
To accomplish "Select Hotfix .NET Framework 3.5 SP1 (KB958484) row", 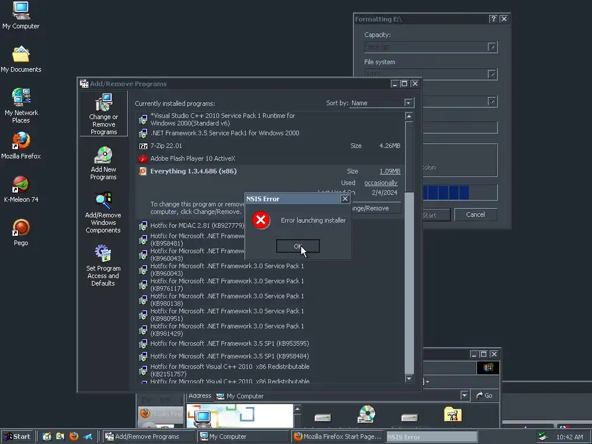I will pos(269,356).
